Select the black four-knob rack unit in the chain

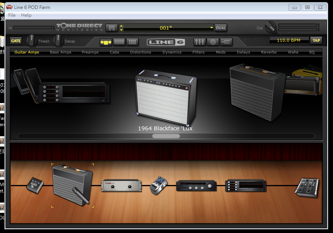(196, 186)
